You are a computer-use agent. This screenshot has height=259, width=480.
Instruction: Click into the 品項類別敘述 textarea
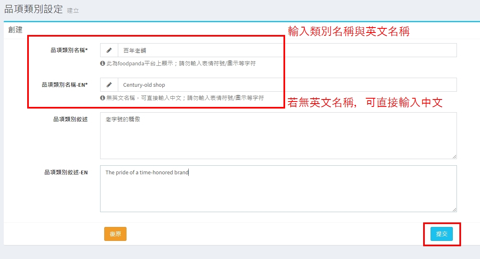(278, 136)
